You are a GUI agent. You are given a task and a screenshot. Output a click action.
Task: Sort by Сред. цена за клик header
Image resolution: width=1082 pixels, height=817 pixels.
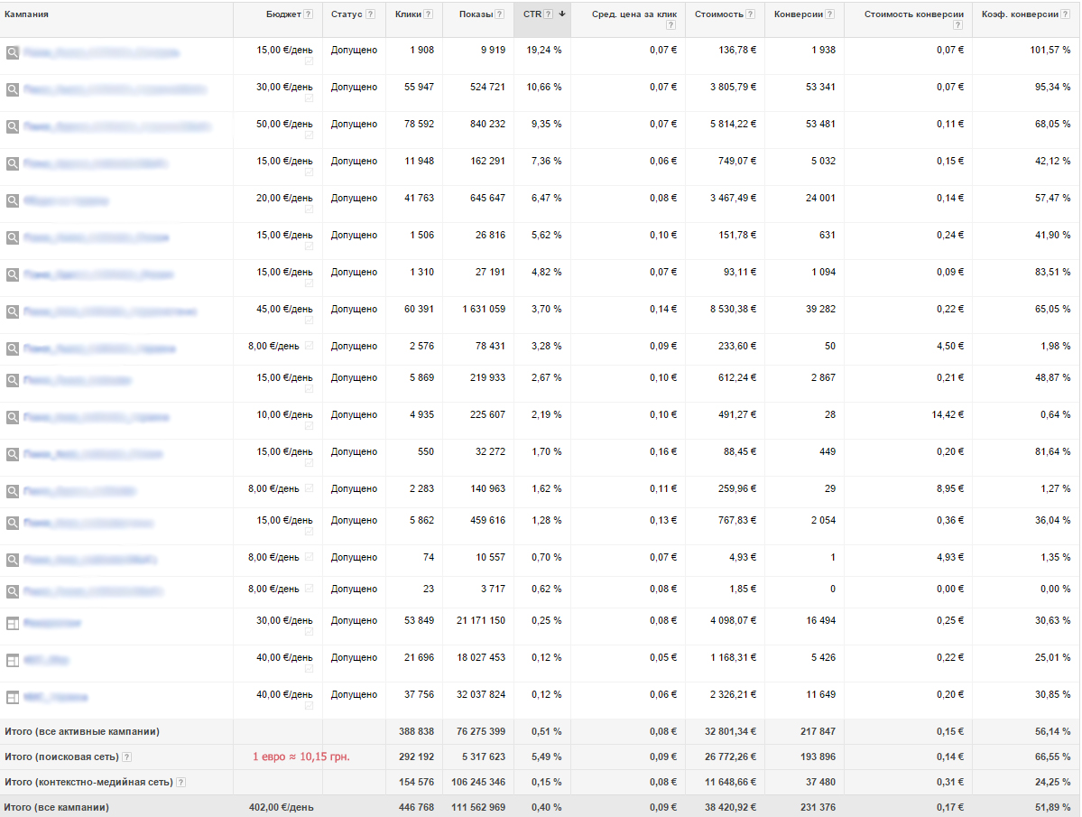tap(634, 14)
